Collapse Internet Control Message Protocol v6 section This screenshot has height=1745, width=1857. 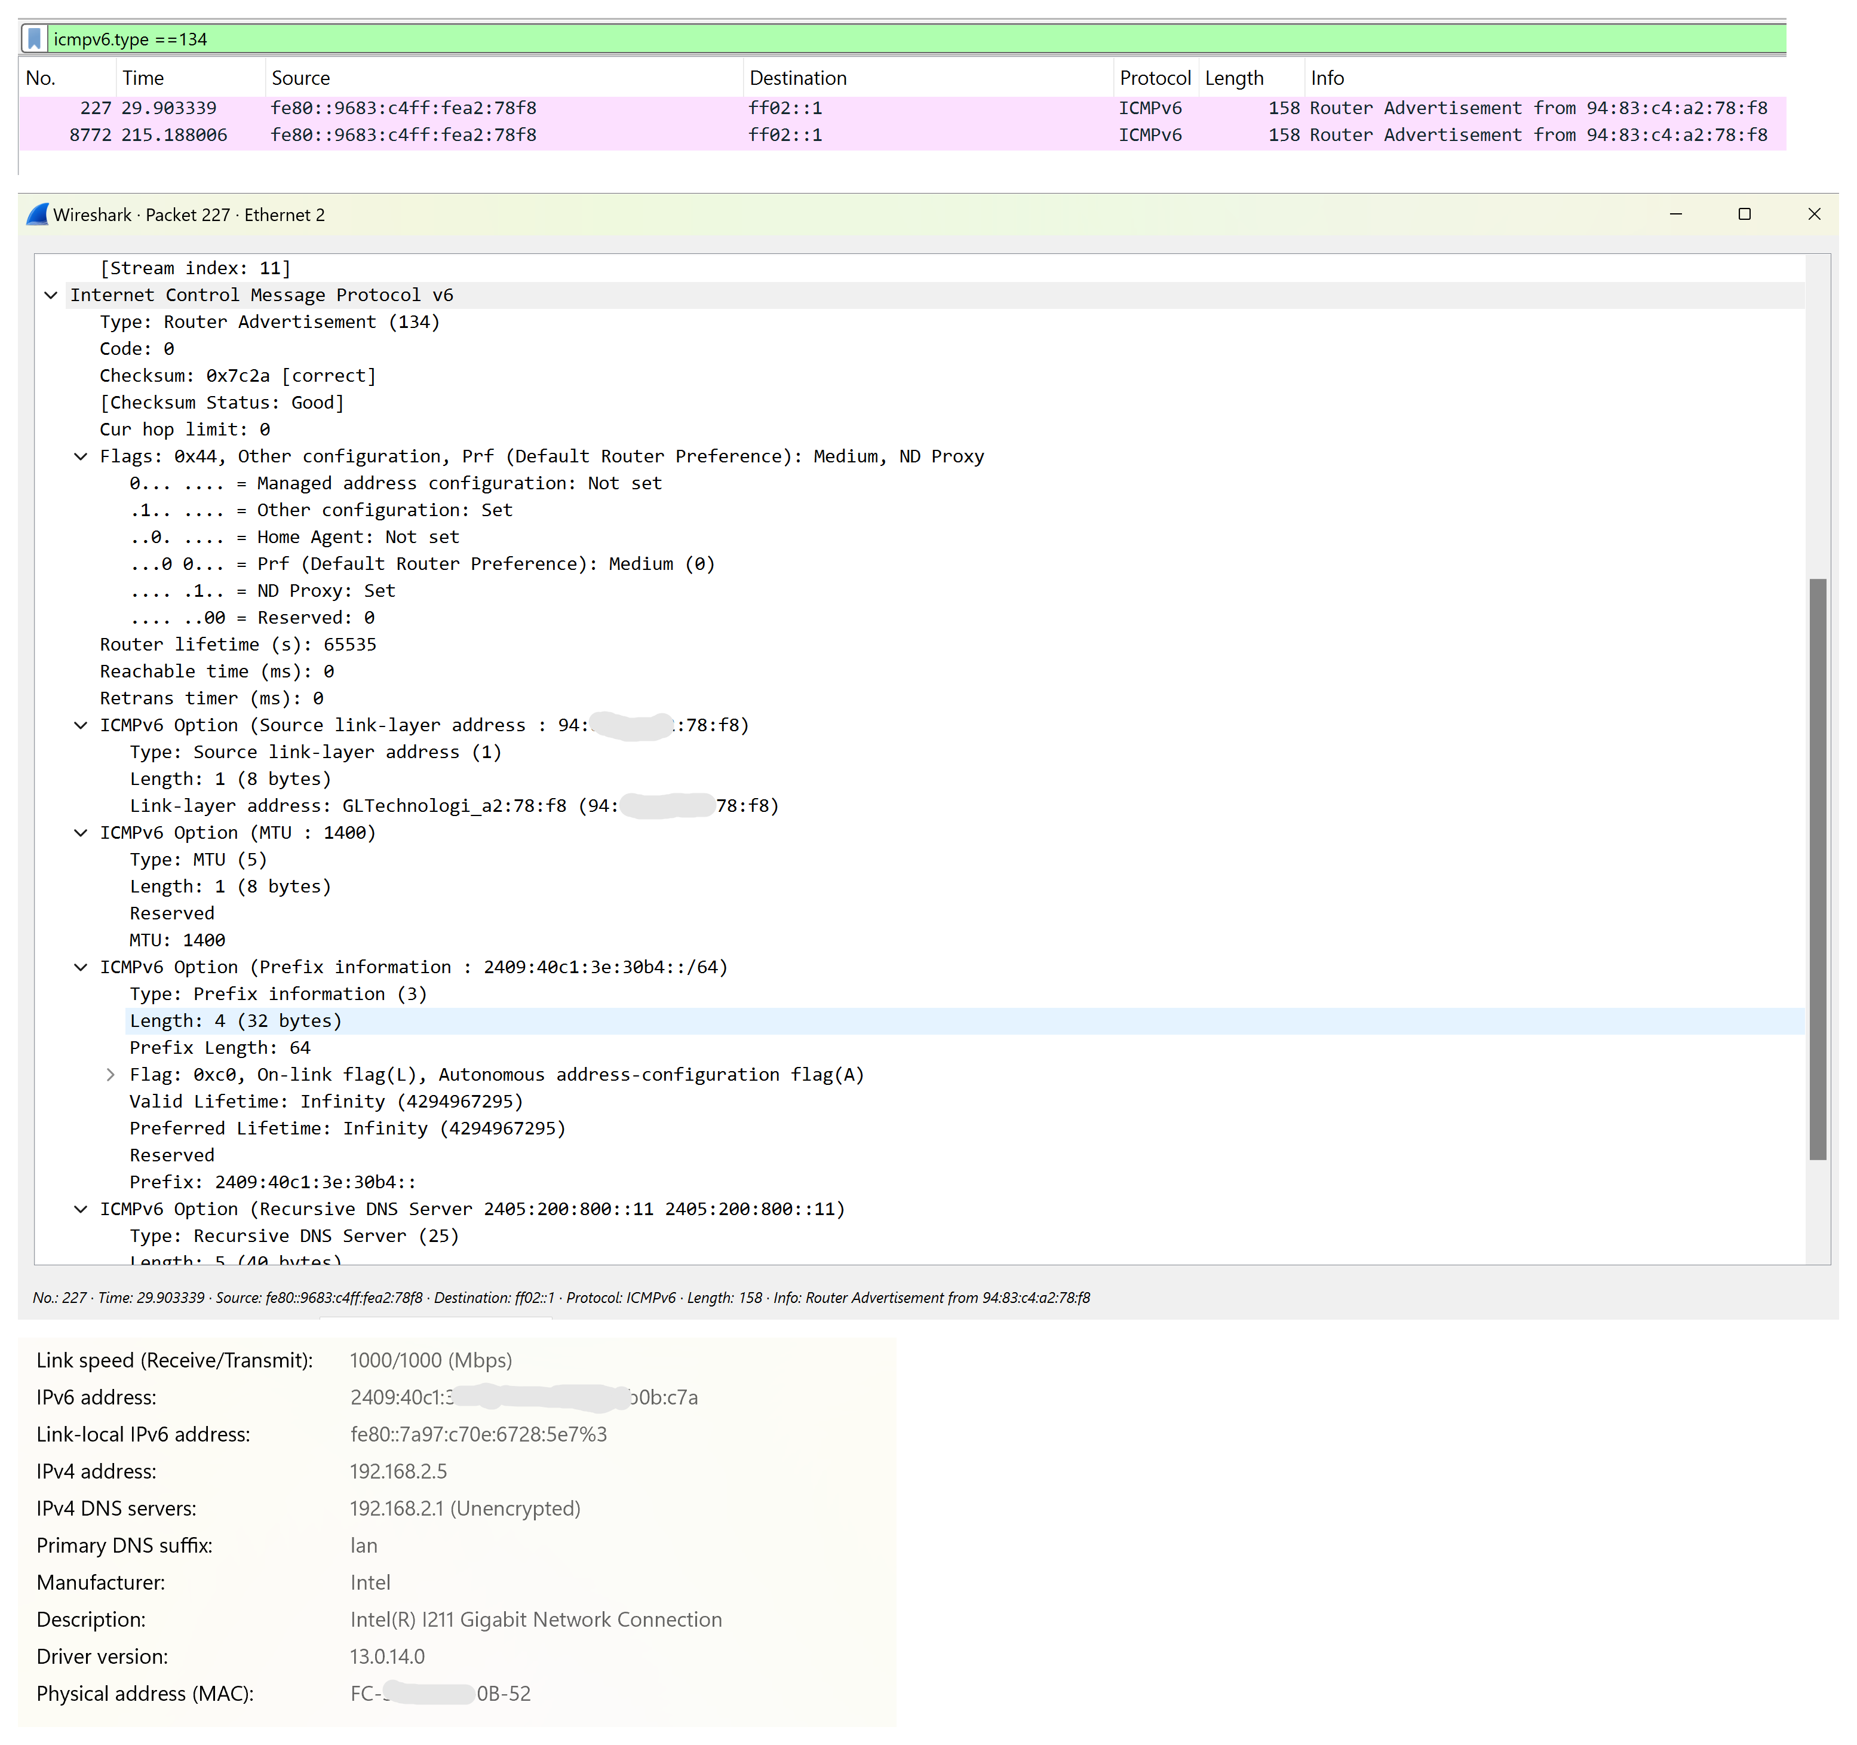pos(51,295)
